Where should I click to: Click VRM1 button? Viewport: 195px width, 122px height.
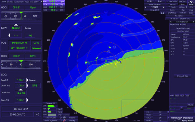149,115
